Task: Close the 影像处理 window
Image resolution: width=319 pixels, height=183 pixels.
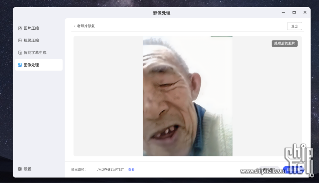Action: (x=305, y=12)
